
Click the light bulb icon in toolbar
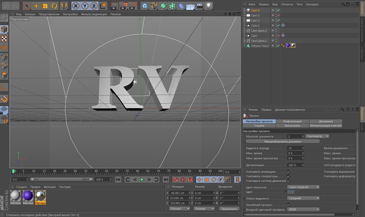tap(209, 6)
